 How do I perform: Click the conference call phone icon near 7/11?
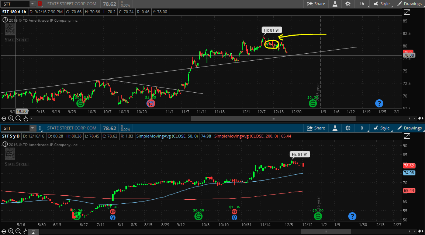click(113, 212)
